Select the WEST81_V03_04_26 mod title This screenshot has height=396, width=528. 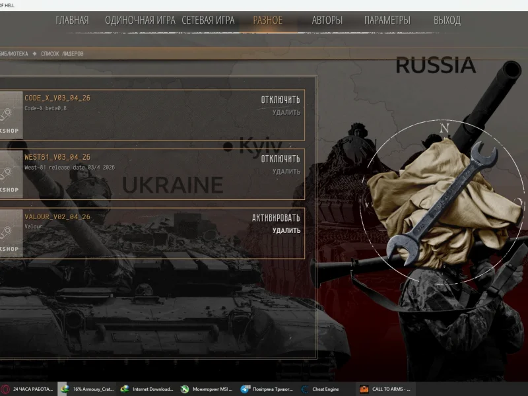point(57,157)
